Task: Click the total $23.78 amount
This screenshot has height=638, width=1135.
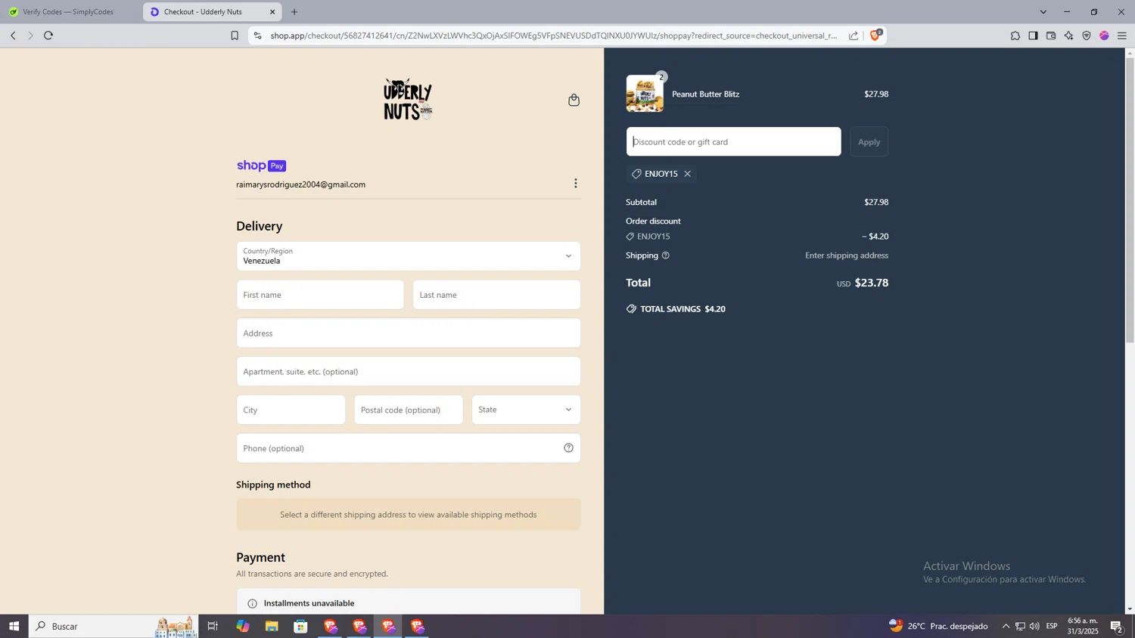Action: pyautogui.click(x=872, y=283)
